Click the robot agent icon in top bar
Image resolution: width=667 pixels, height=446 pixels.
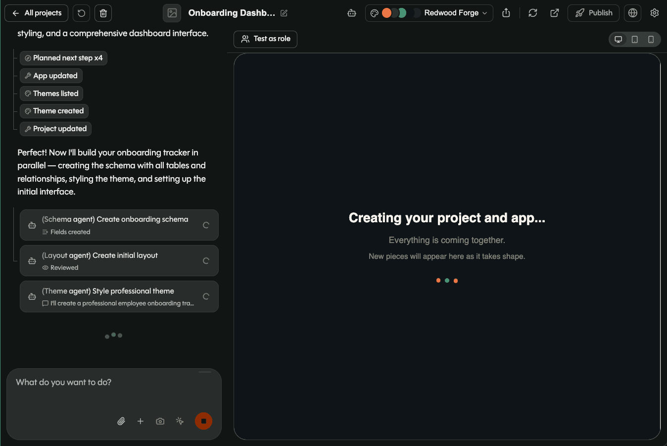[352, 13]
